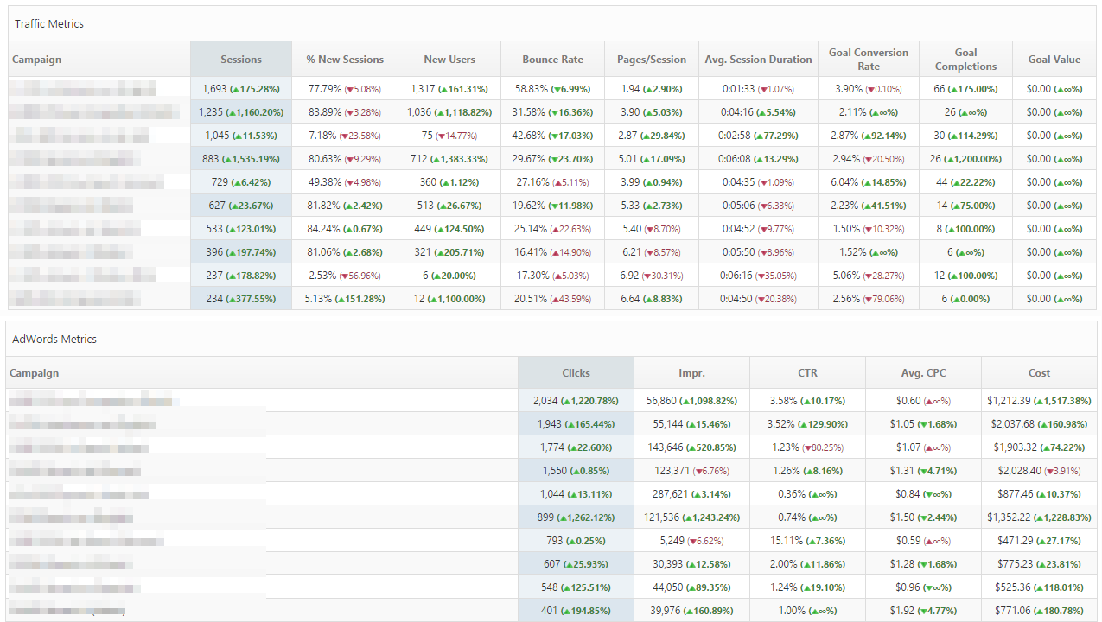Click Campaign header in Traffic Metrics table
This screenshot has width=1102, height=622.
pos(37,60)
